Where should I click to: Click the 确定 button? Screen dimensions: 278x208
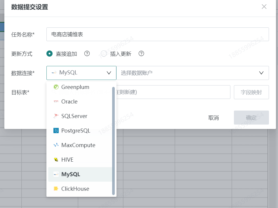click(x=251, y=118)
